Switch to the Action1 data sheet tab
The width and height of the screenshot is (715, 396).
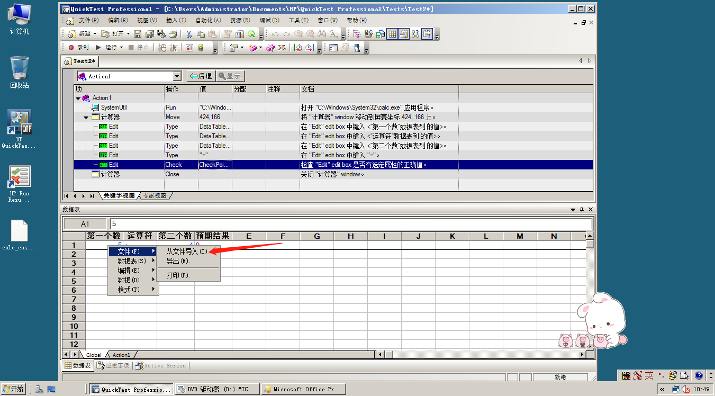click(x=121, y=355)
